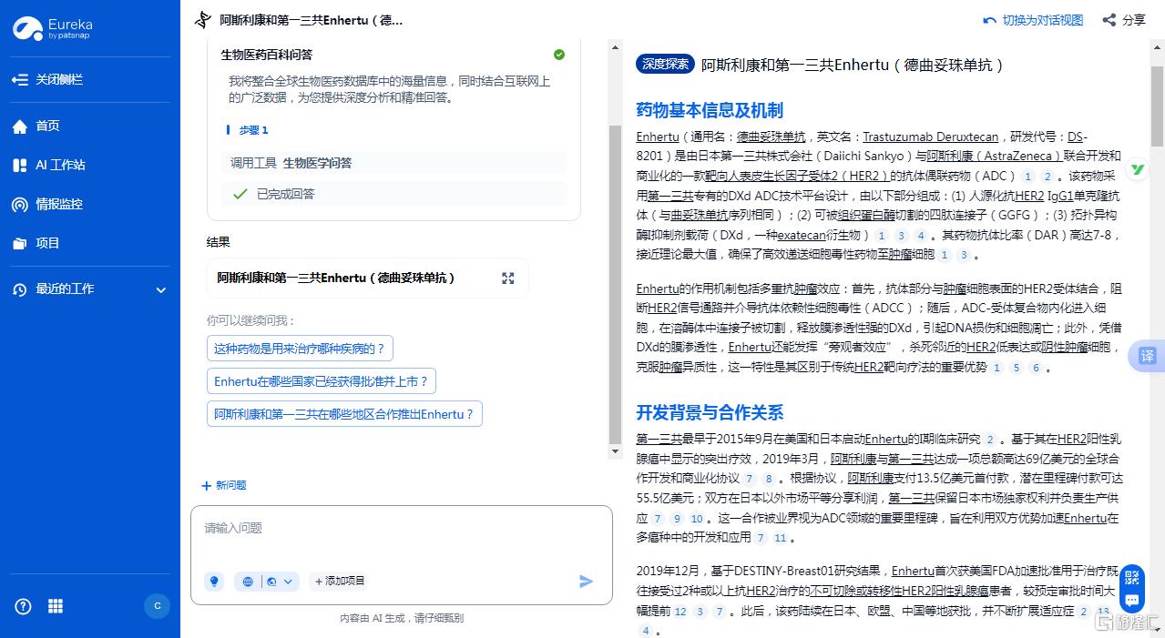This screenshot has width=1165, height=638.
Task: Click the 已完成回答 status row
Action: [393, 194]
